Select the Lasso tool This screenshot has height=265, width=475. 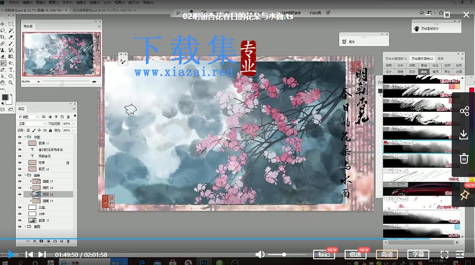click(x=2, y=30)
